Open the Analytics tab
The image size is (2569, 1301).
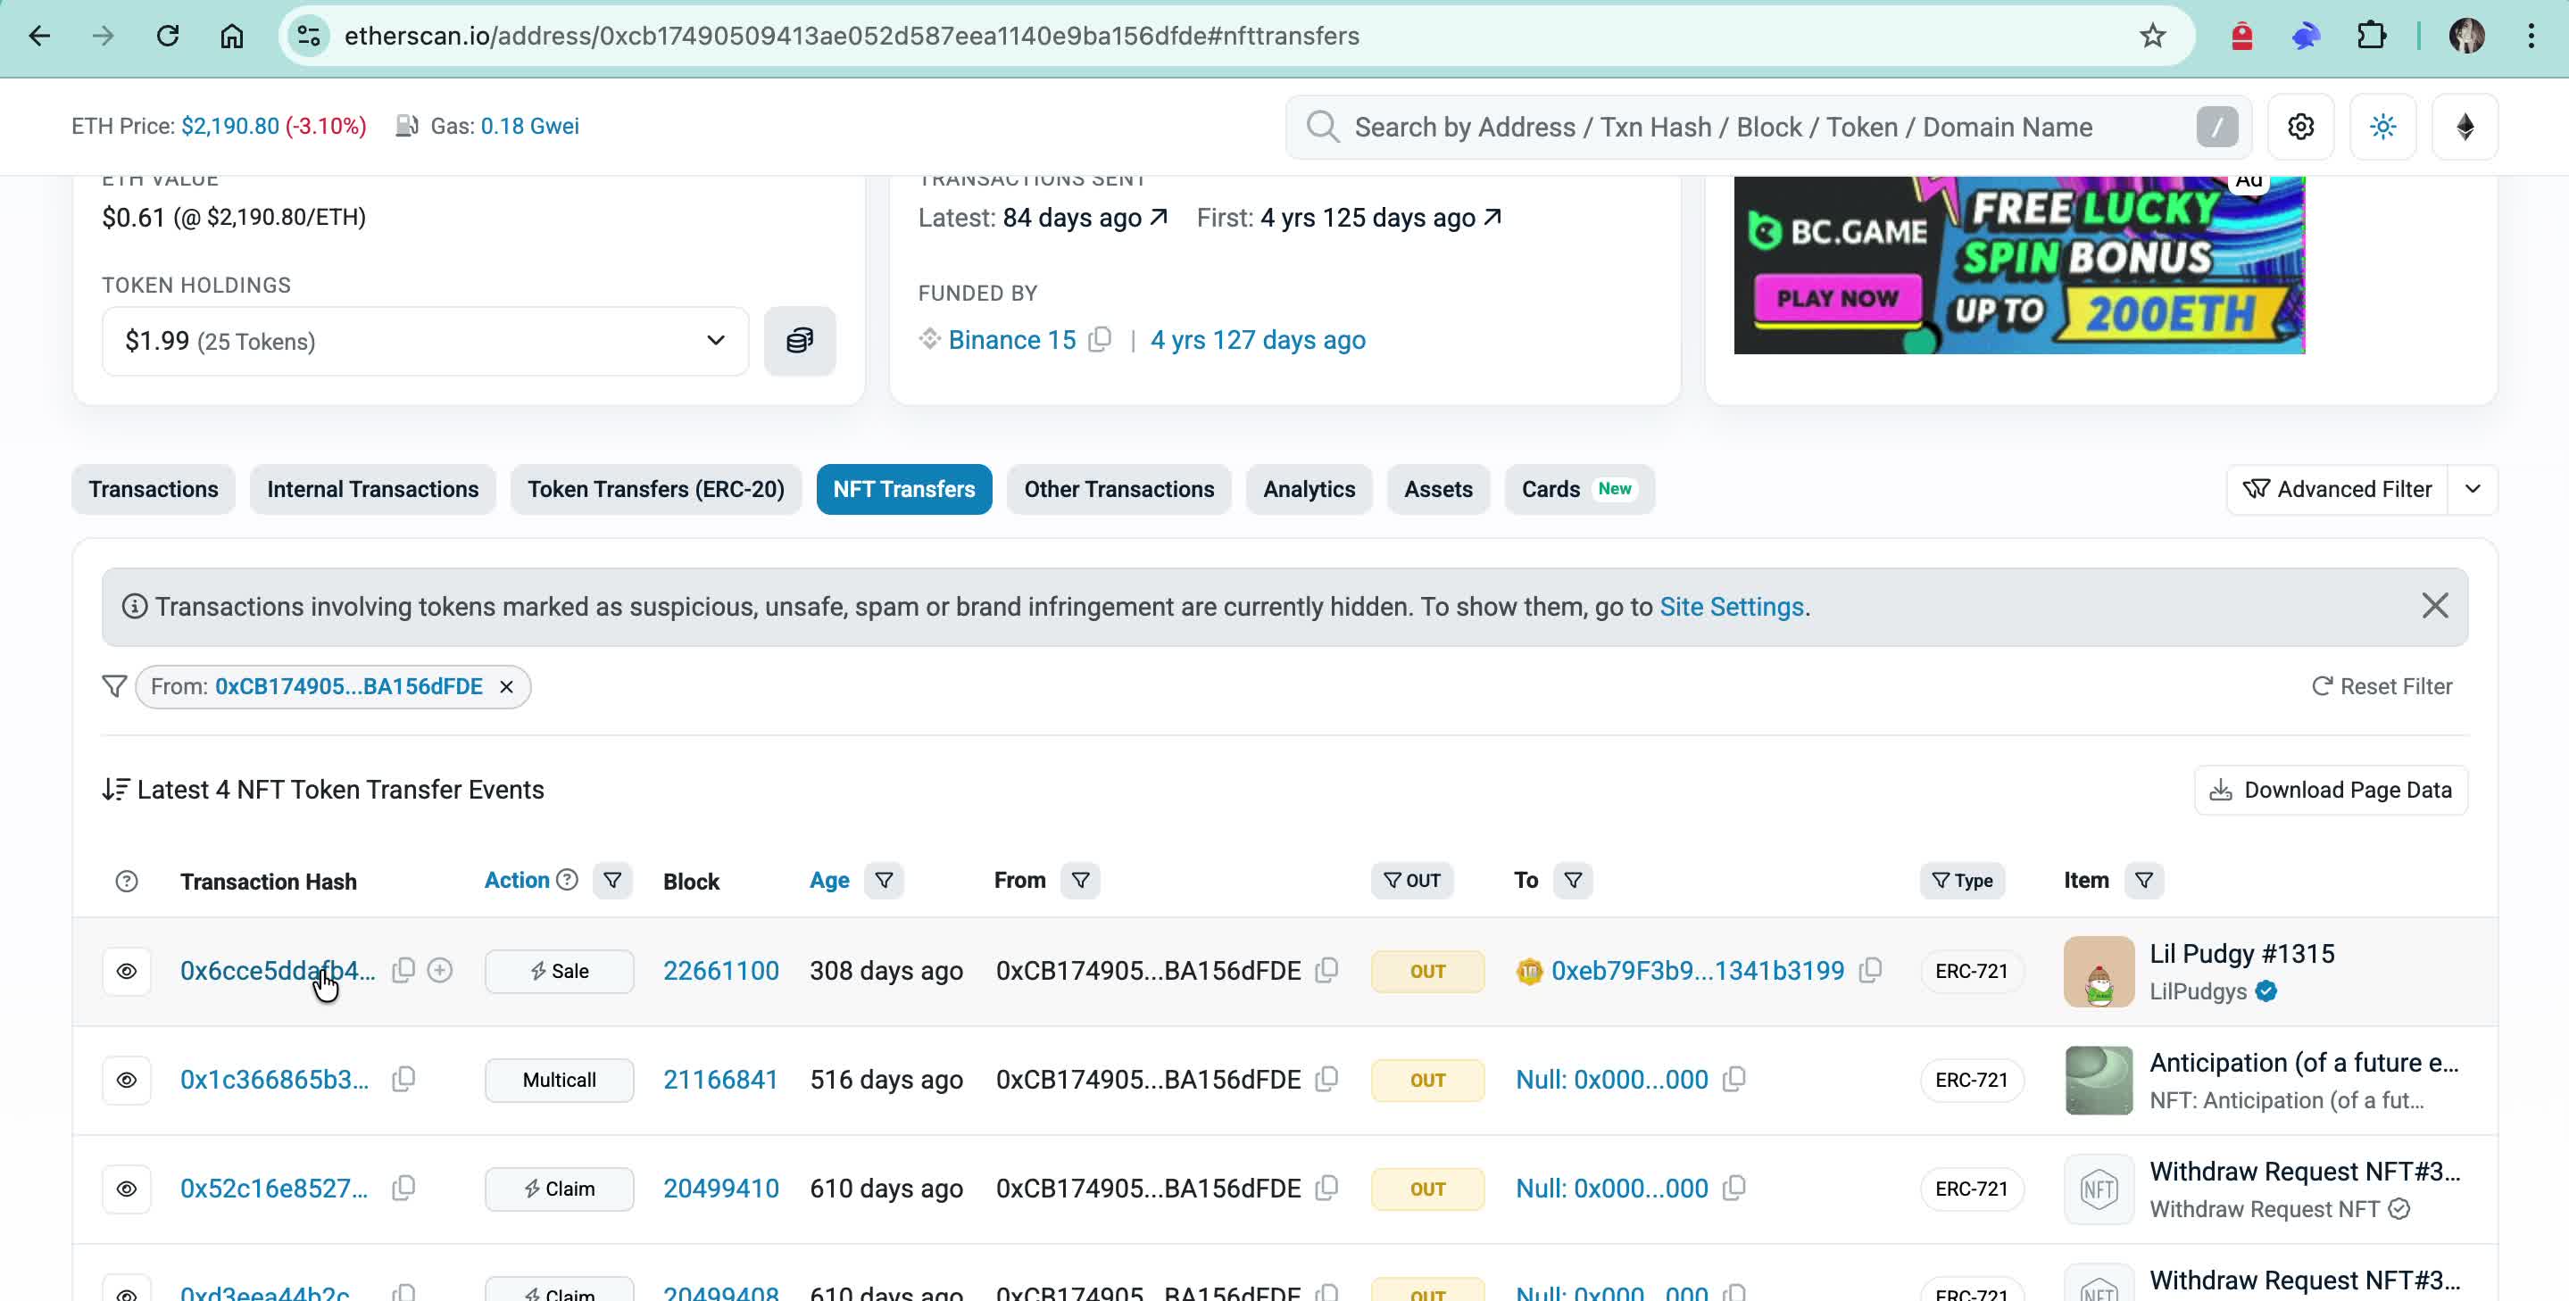pos(1309,490)
